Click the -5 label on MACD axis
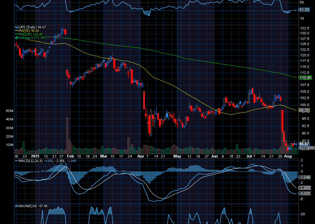This screenshot has height=224, width=315. point(302,199)
